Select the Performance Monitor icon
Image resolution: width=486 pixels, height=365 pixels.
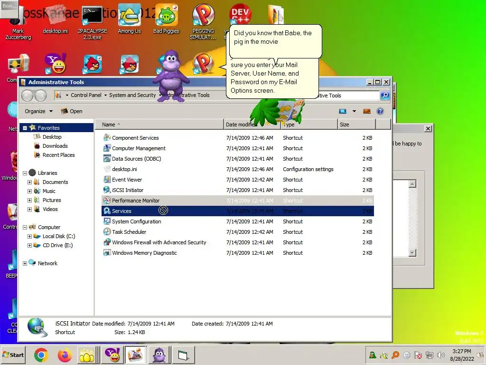107,201
